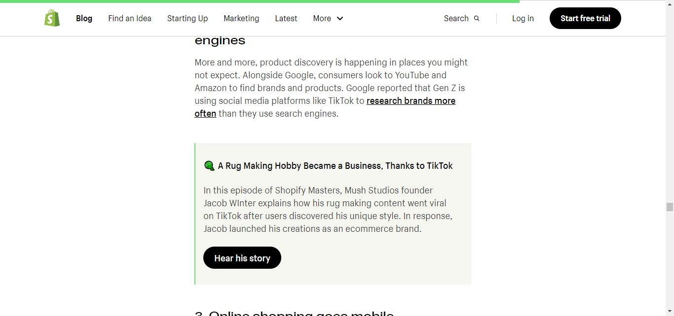The width and height of the screenshot is (674, 316).
Task: View the Latest posts
Action: click(286, 18)
